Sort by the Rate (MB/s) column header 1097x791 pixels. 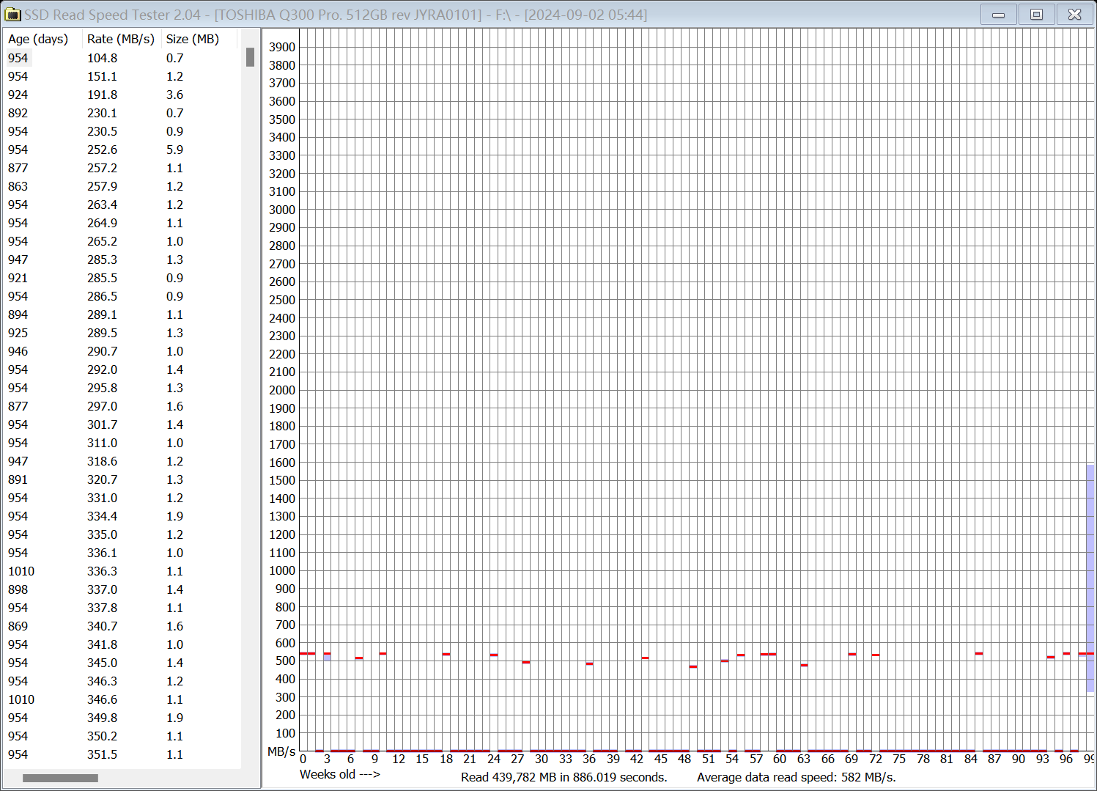121,39
